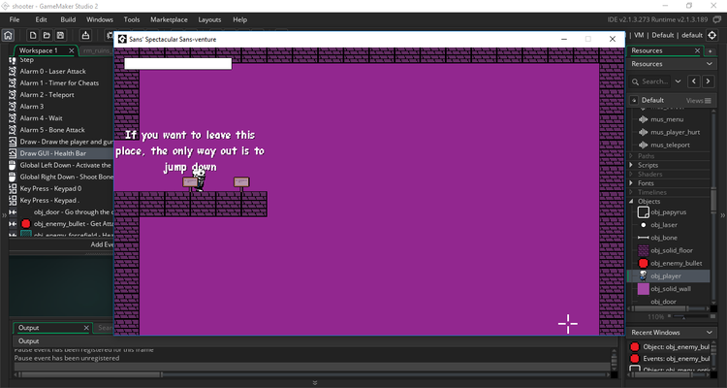Open Alarm 1 - Timer for Cheats event
The width and height of the screenshot is (727, 388).
(x=59, y=83)
